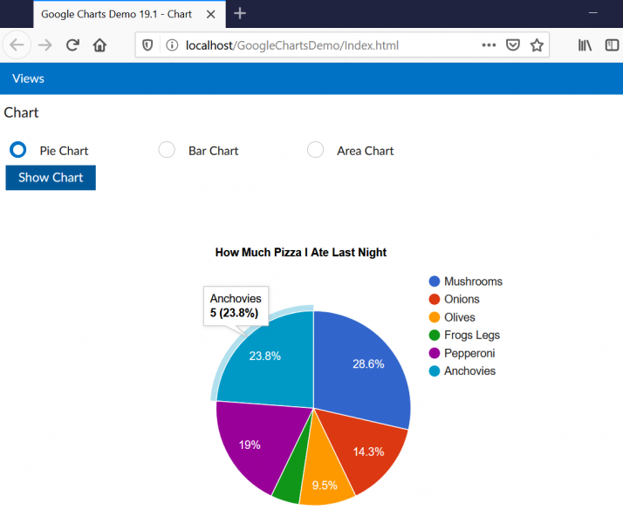Click the Anchovies teal legend swatch
This screenshot has width=623, height=523.
click(x=435, y=371)
